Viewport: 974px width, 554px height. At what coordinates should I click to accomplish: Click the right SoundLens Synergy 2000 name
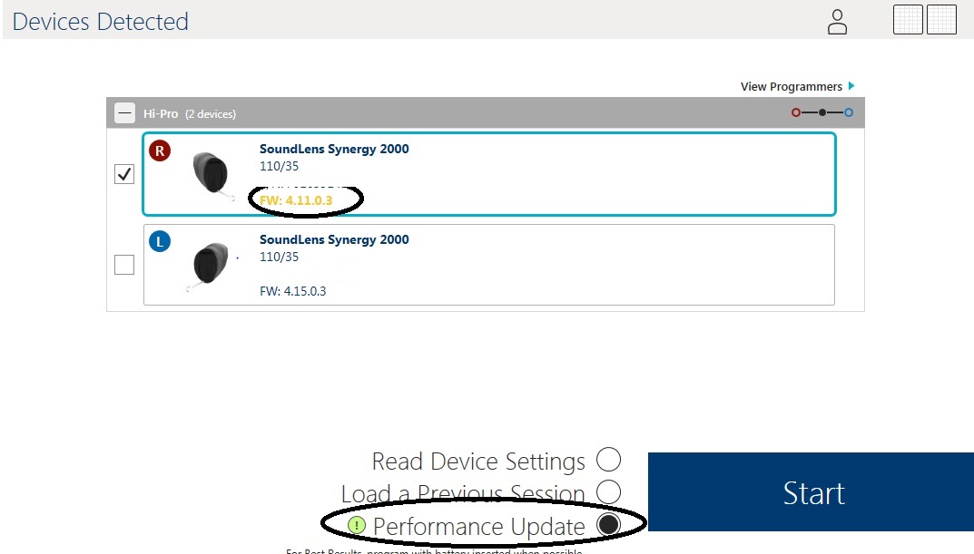click(334, 149)
